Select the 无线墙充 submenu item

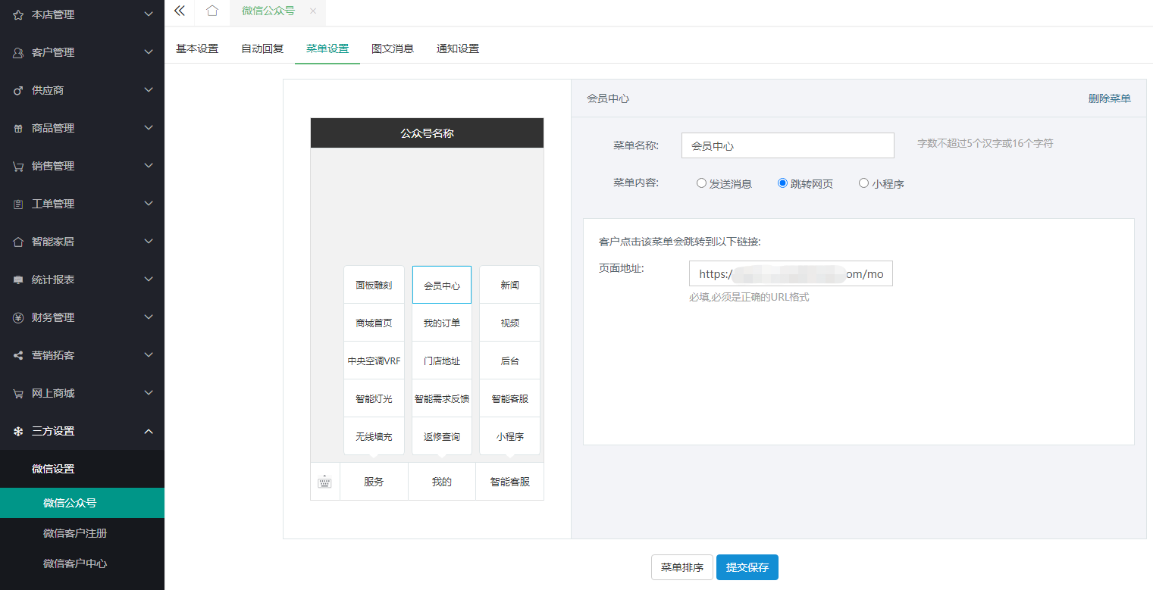click(x=374, y=436)
